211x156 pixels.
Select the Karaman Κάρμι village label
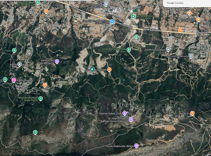[x=21, y=88]
